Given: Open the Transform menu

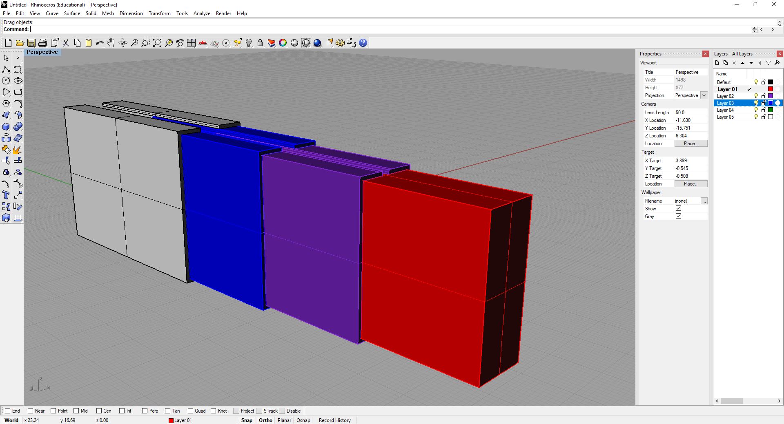Looking at the screenshot, I should tap(159, 13).
